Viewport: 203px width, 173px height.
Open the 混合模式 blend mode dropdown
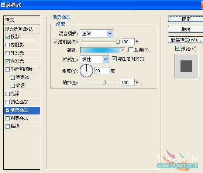96,34
